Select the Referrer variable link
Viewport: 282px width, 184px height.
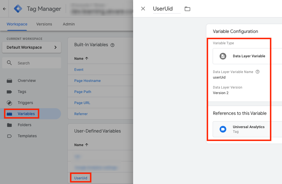pos(81,114)
